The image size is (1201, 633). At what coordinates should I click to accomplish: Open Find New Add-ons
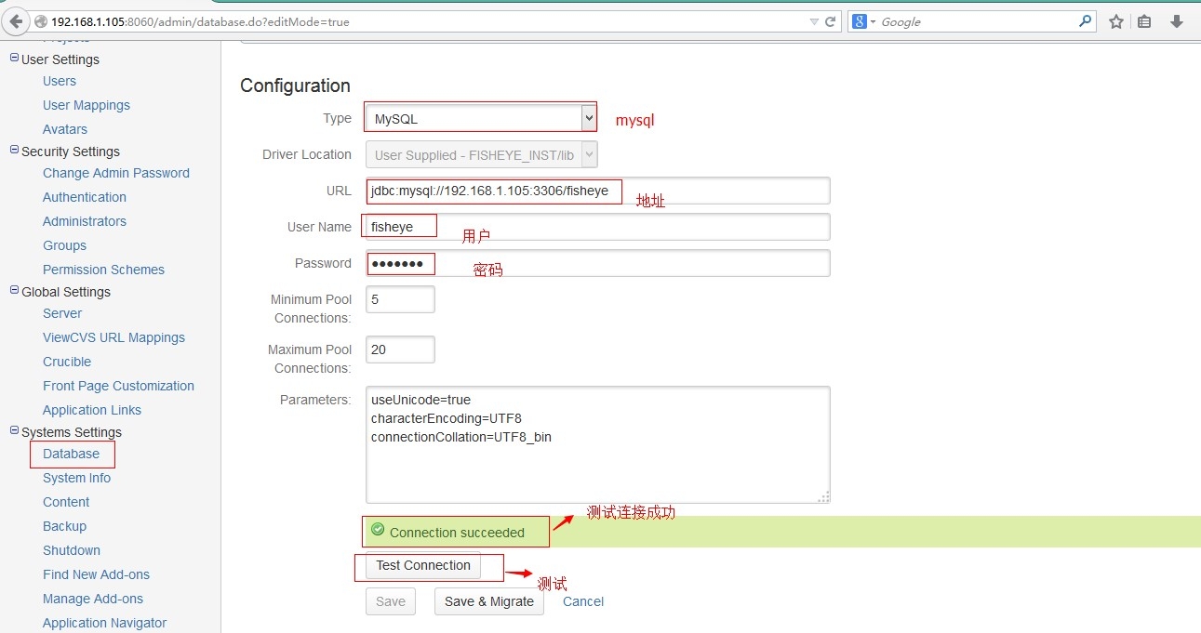click(x=96, y=574)
